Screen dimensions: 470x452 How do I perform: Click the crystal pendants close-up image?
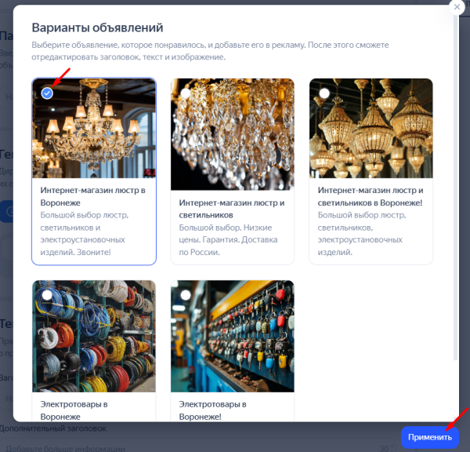(232, 133)
